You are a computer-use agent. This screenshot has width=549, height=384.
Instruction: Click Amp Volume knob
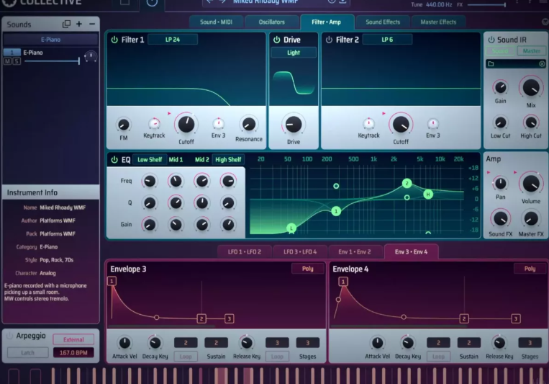click(x=531, y=184)
